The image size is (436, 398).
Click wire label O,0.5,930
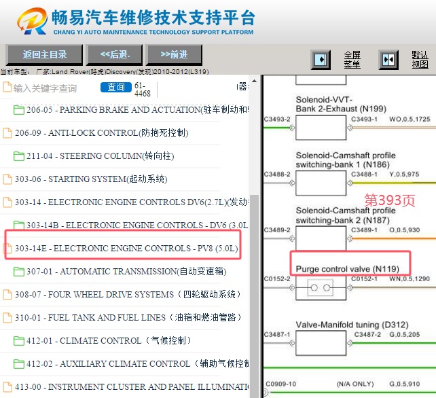(x=405, y=230)
